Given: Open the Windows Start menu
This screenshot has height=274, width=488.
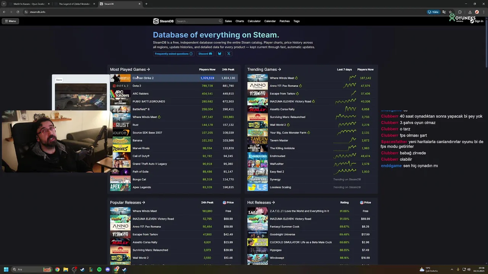Looking at the screenshot, I should (x=6, y=269).
